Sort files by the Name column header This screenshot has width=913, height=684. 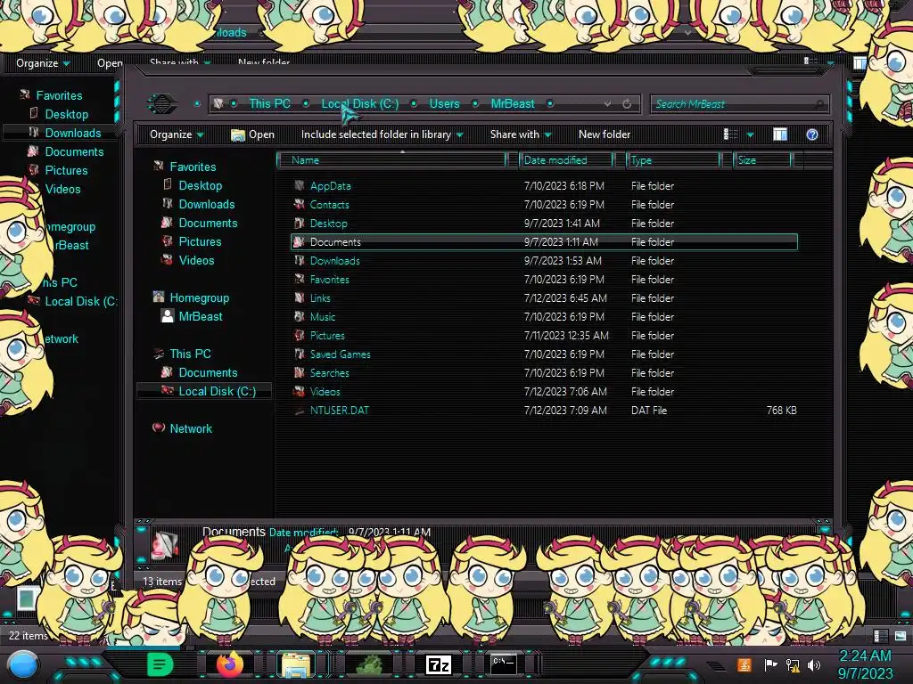click(x=392, y=160)
